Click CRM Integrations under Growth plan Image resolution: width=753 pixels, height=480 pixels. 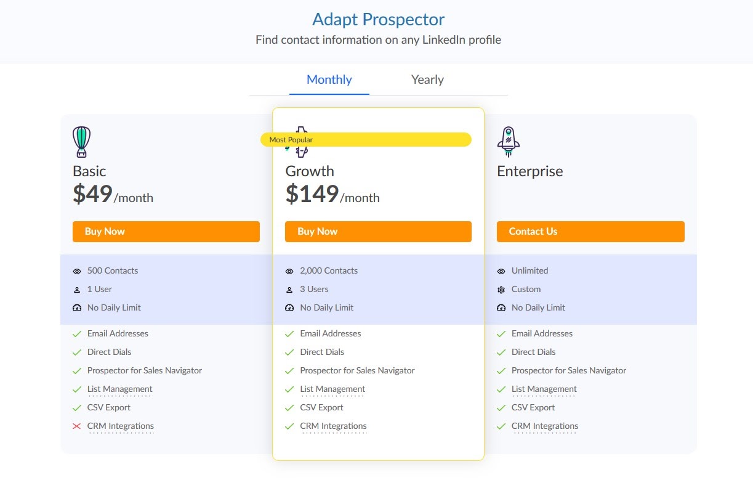(x=333, y=426)
